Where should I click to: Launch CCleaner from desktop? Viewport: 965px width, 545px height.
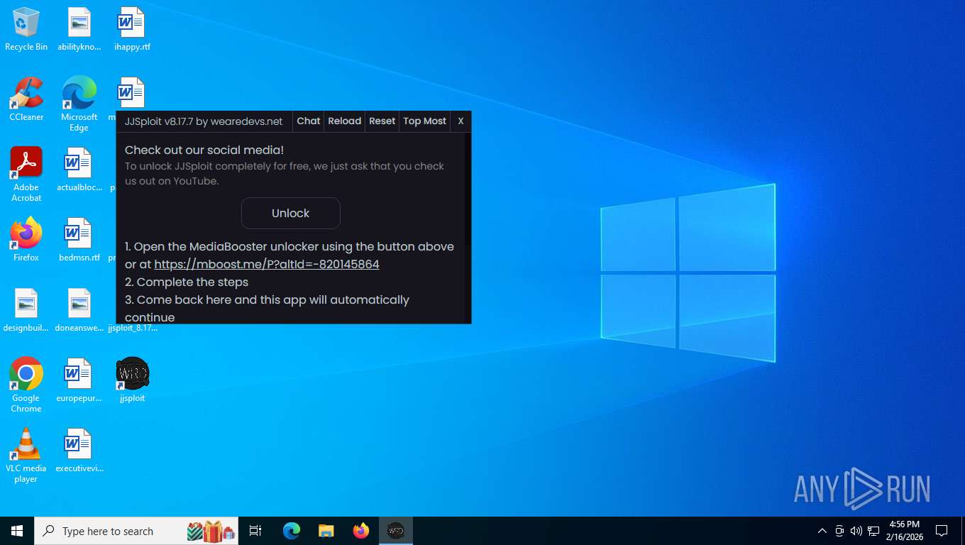[26, 99]
